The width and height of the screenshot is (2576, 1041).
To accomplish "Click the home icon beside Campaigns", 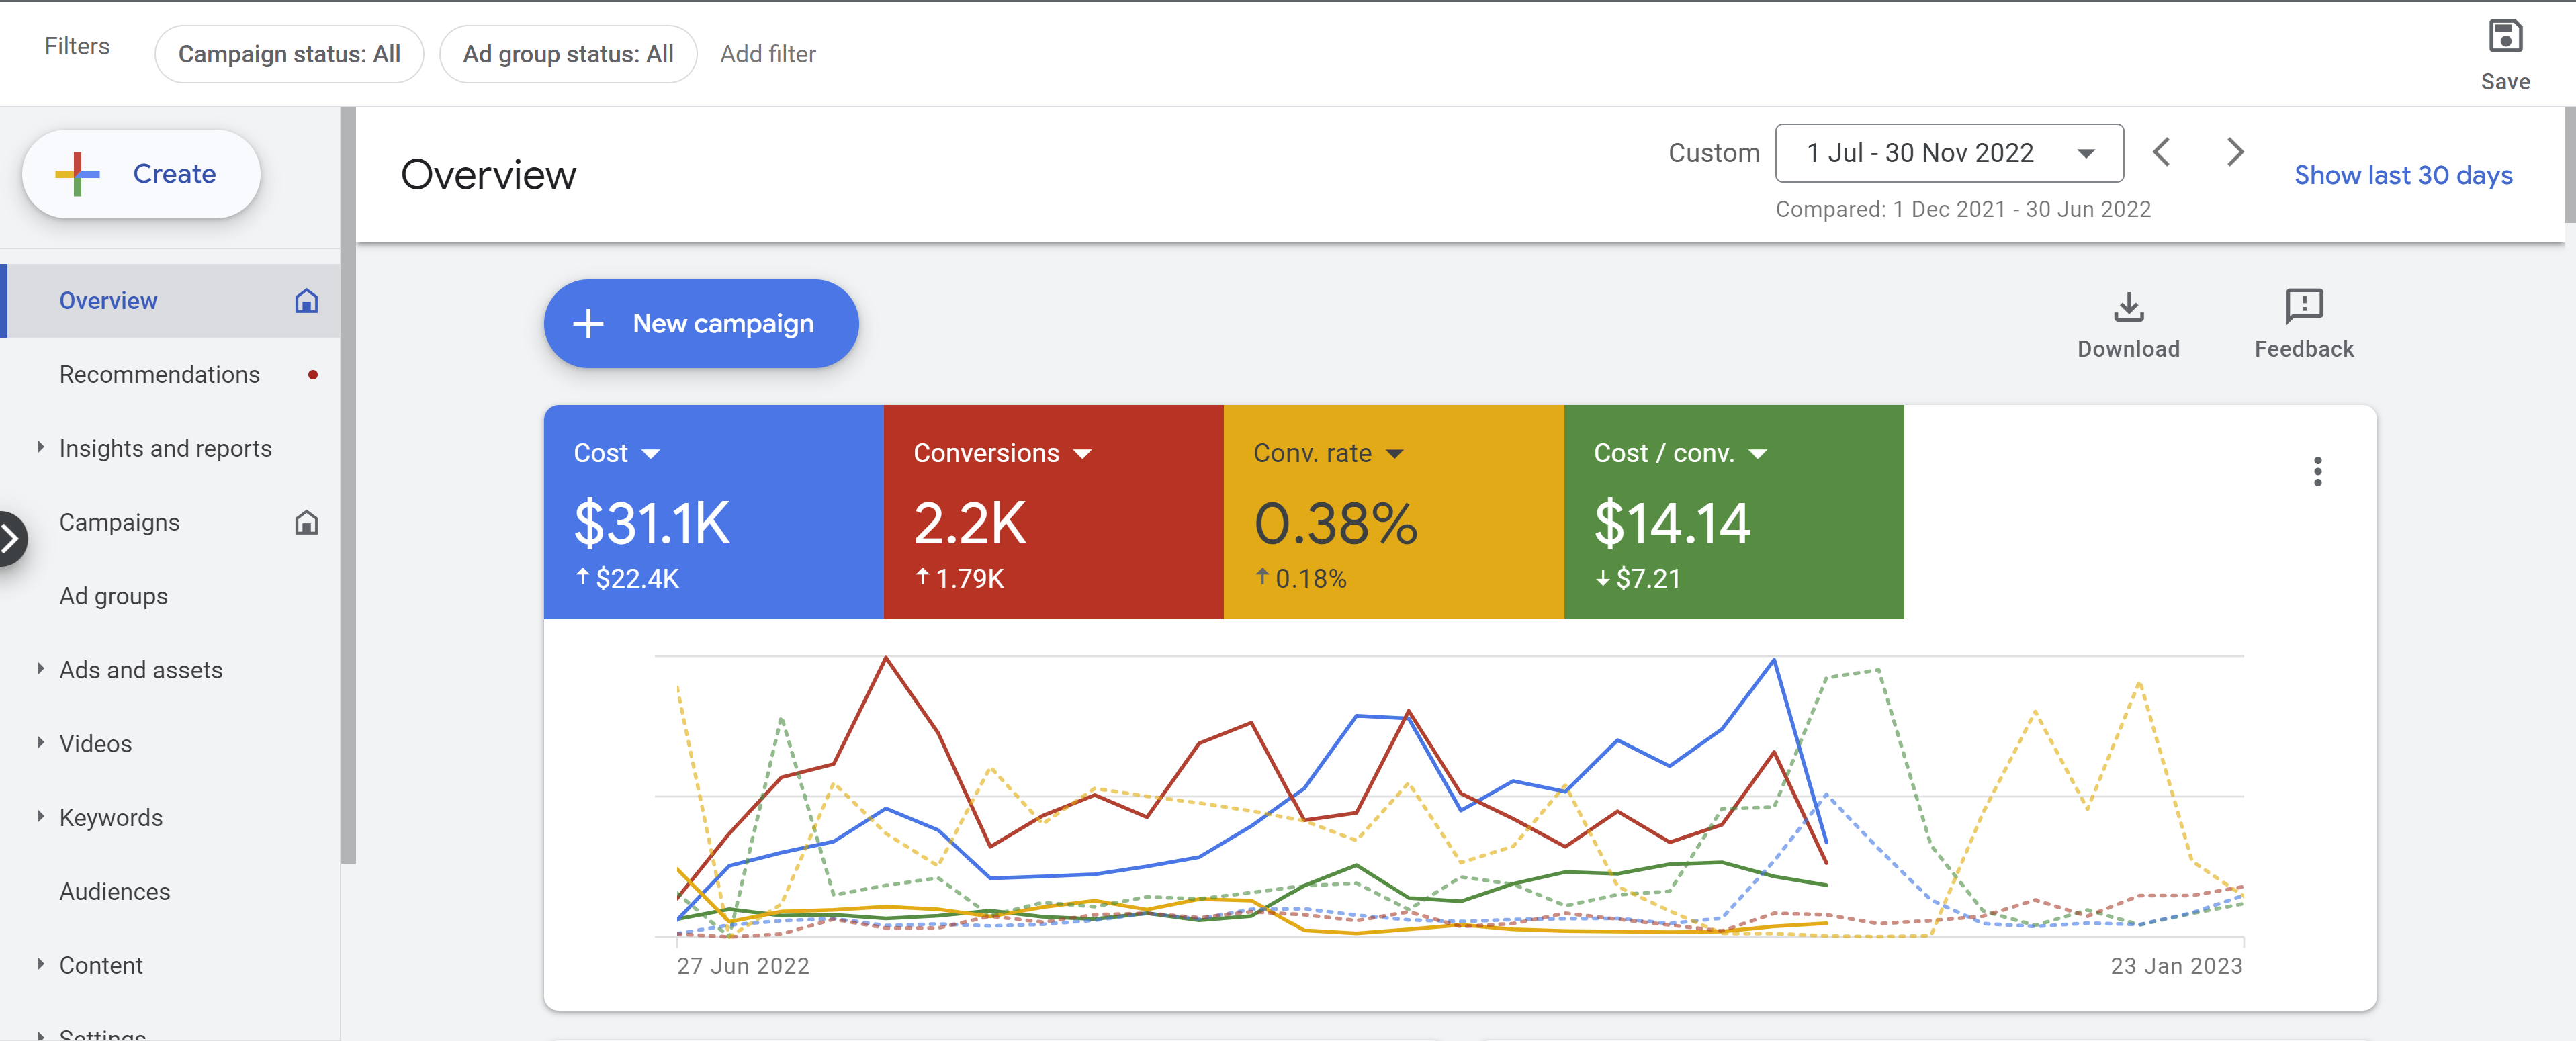I will click(x=306, y=522).
